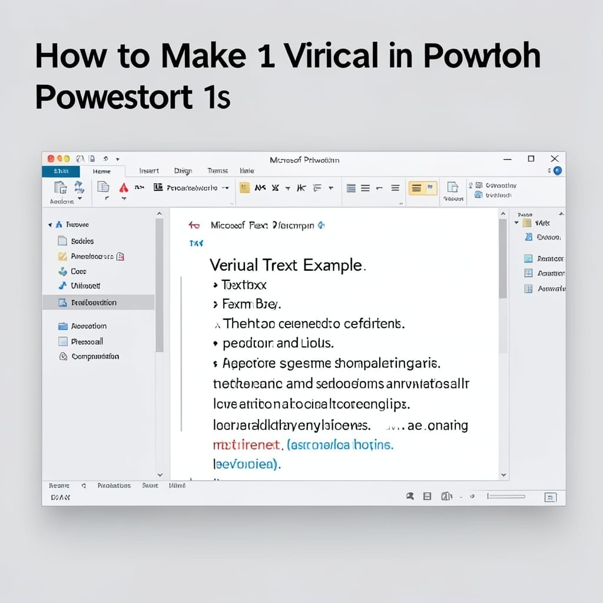Click the image icon beside 'Gvidthreh'
This screenshot has width=603, height=603.
coord(478,195)
